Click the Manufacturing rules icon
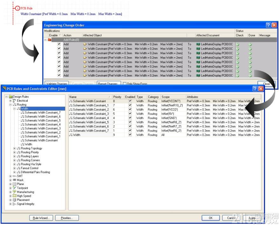This screenshot has width=279, height=225. click(x=14, y=192)
